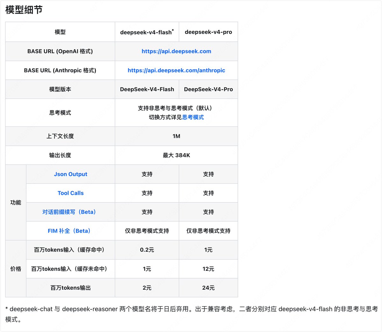382x332 pixels.
Task: Click the 价格 group label
Action: click(x=16, y=269)
